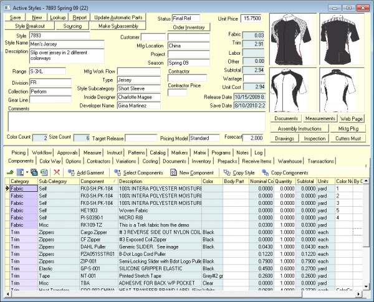The height and width of the screenshot is (302, 374).
Task: Open the Season field showing Spring 09
Action: tap(188, 63)
